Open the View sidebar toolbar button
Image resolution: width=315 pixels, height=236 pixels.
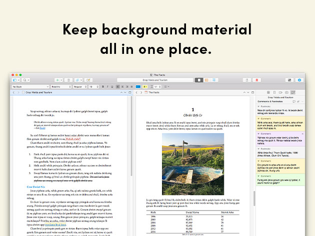(x=16, y=80)
